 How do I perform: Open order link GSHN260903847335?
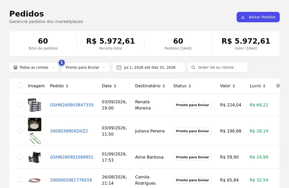[x=72, y=105]
